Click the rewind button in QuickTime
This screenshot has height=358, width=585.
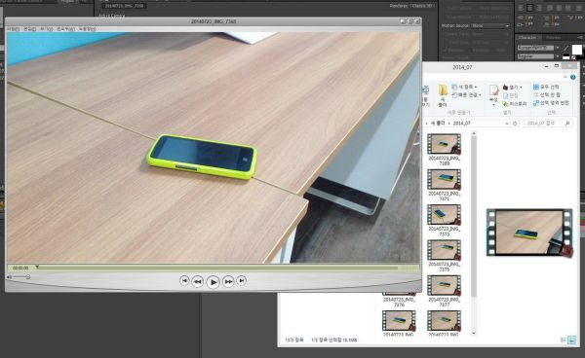tap(197, 282)
